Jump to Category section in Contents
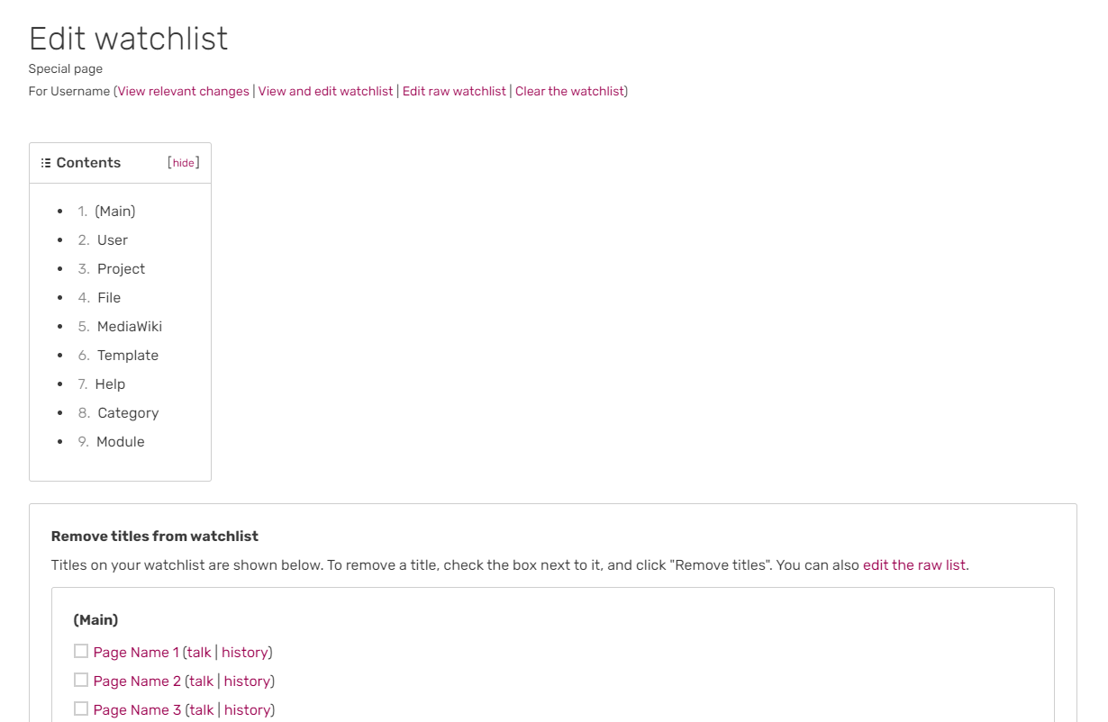 pyautogui.click(x=128, y=413)
